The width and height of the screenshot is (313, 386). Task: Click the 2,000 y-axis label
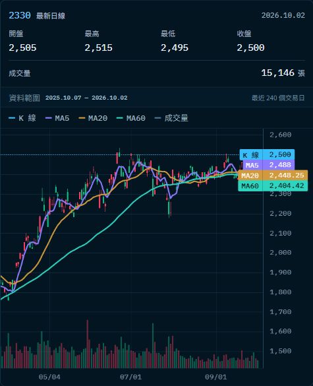point(281,253)
